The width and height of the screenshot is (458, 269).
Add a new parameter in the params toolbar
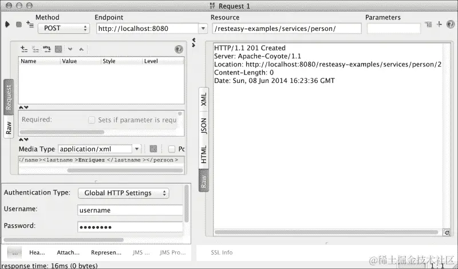pos(24,49)
